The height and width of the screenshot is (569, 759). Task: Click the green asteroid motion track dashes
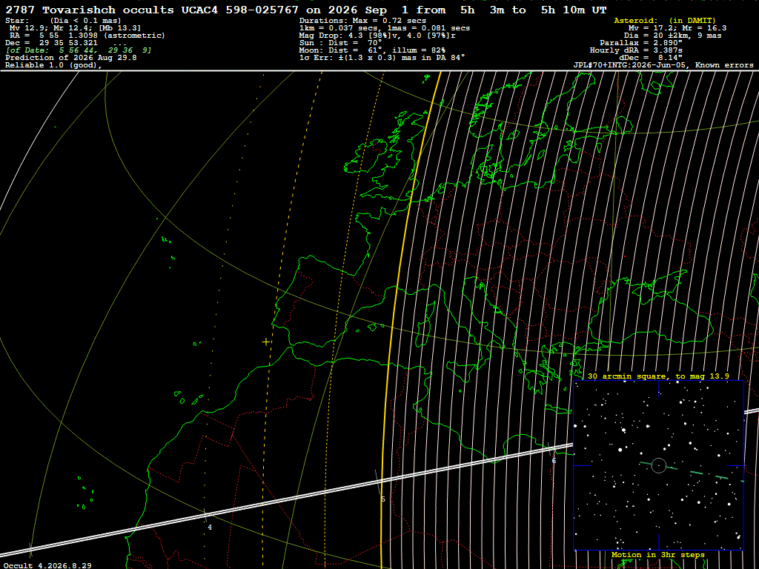click(692, 472)
